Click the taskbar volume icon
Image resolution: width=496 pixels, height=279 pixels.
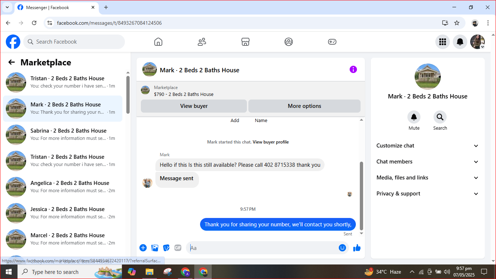(447, 272)
